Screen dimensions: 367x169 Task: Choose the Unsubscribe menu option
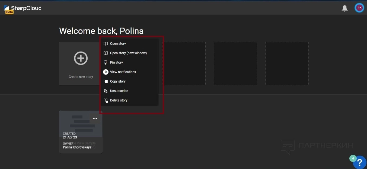click(x=119, y=91)
